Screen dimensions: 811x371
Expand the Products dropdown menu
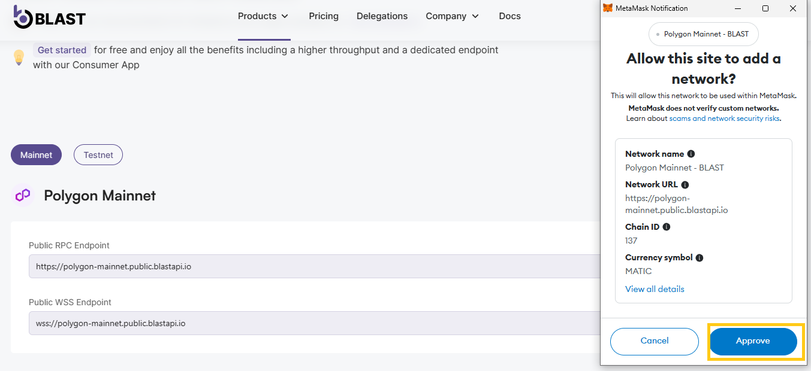click(263, 16)
